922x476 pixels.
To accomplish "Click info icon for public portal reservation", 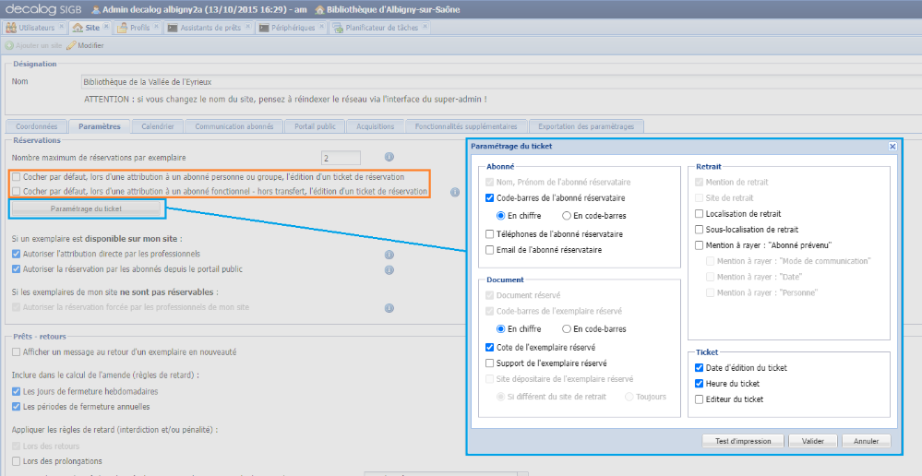I will tap(389, 269).
